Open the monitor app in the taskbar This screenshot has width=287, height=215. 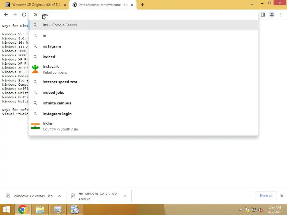coord(57,209)
